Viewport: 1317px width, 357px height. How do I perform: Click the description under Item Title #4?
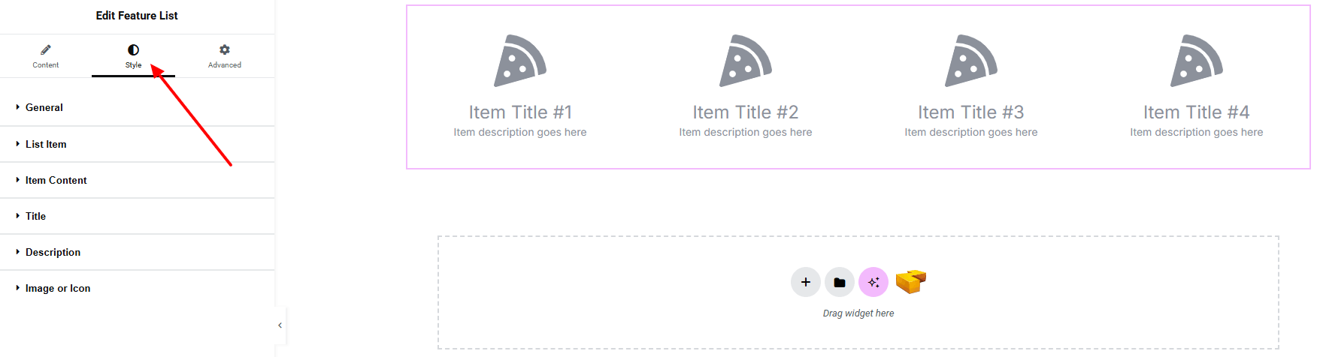[1196, 132]
